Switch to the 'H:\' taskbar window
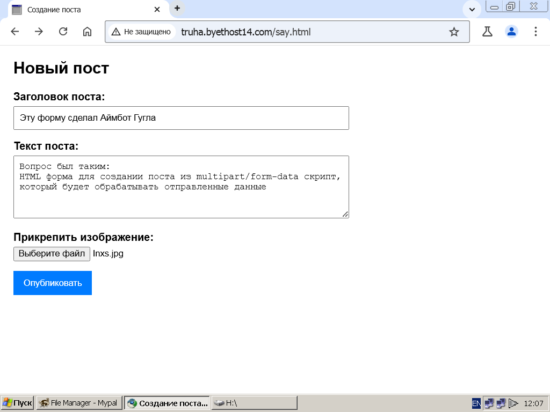The image size is (550, 412). (x=254, y=403)
